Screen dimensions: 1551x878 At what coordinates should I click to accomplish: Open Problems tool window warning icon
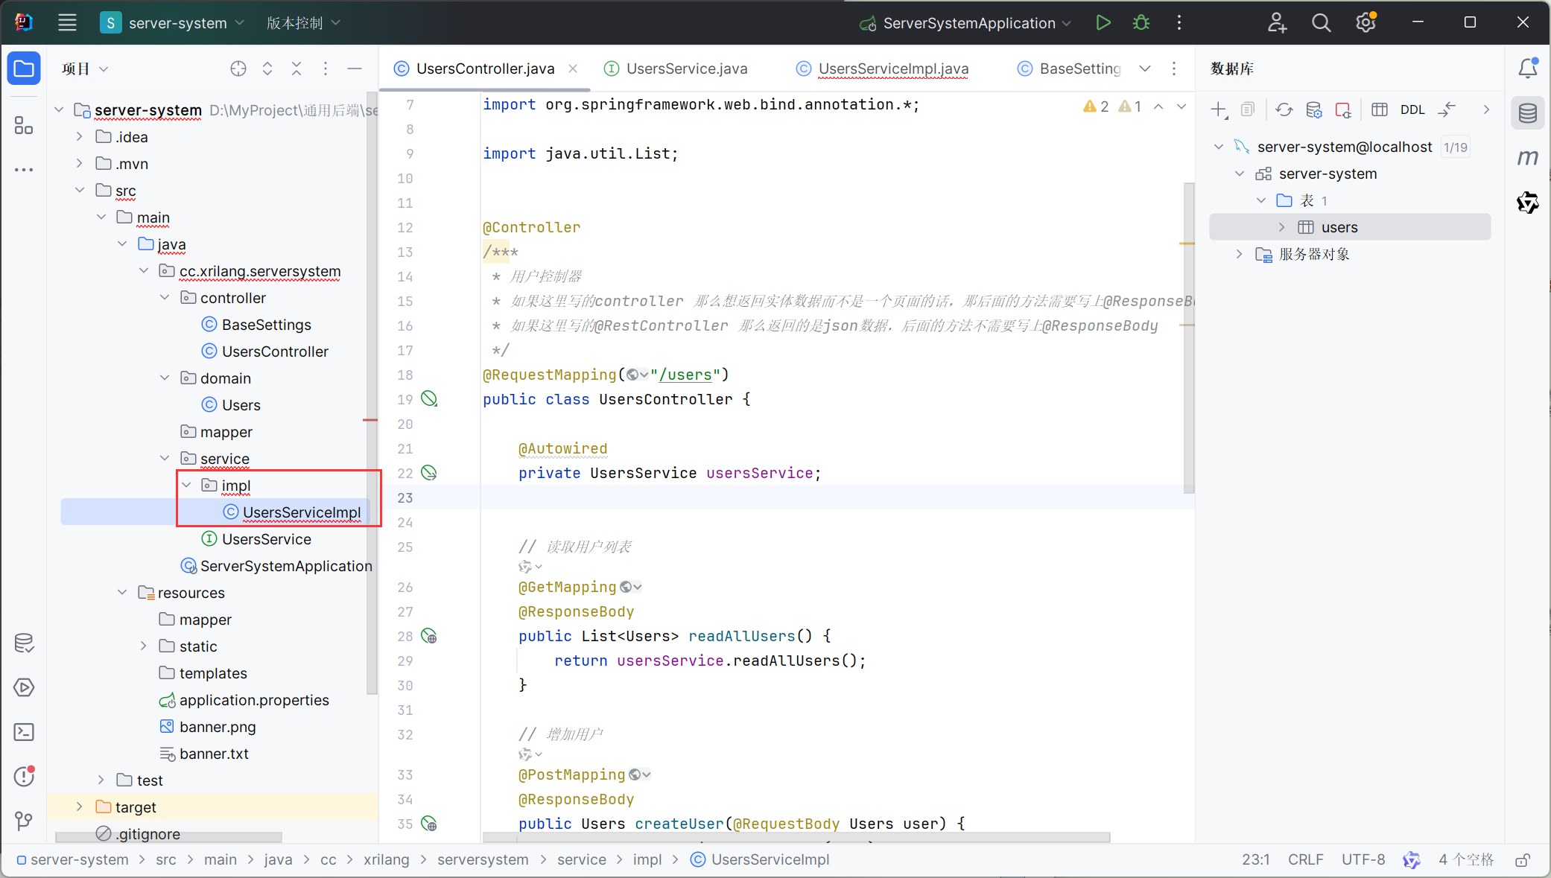(x=24, y=777)
